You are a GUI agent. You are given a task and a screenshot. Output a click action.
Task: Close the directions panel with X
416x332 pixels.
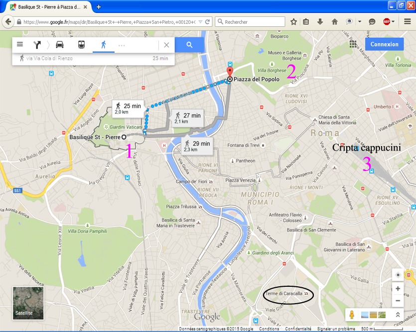(166, 45)
